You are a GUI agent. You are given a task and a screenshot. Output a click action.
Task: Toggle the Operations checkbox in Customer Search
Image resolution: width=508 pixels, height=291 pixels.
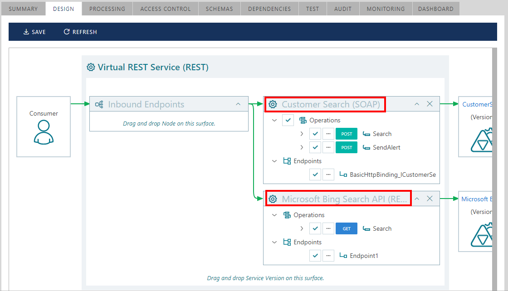288,120
